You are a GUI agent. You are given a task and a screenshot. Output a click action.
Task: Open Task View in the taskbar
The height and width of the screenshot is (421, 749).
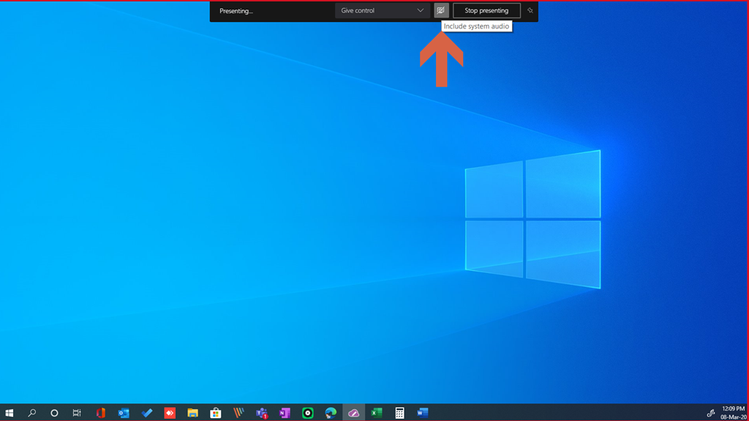pos(76,412)
